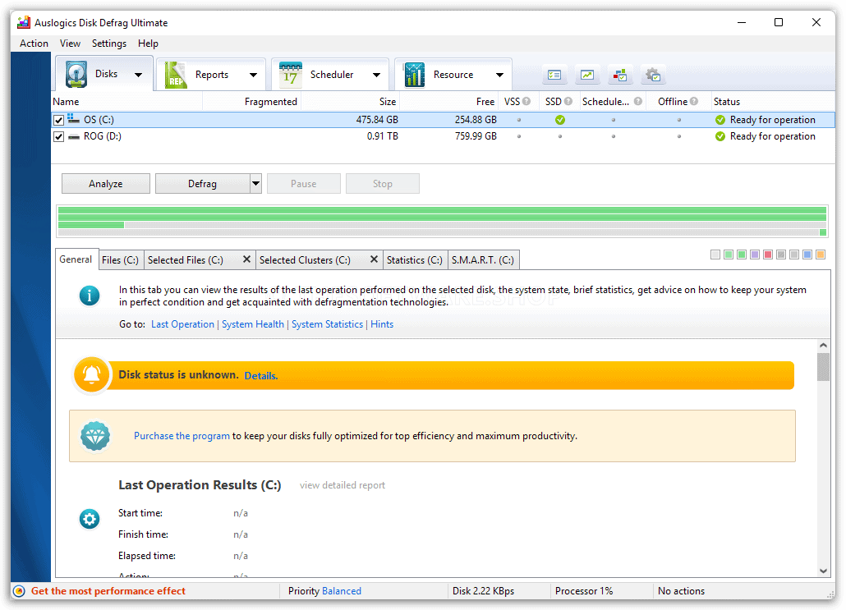The width and height of the screenshot is (846, 610).
Task: Open the Help menu
Action: coord(148,44)
